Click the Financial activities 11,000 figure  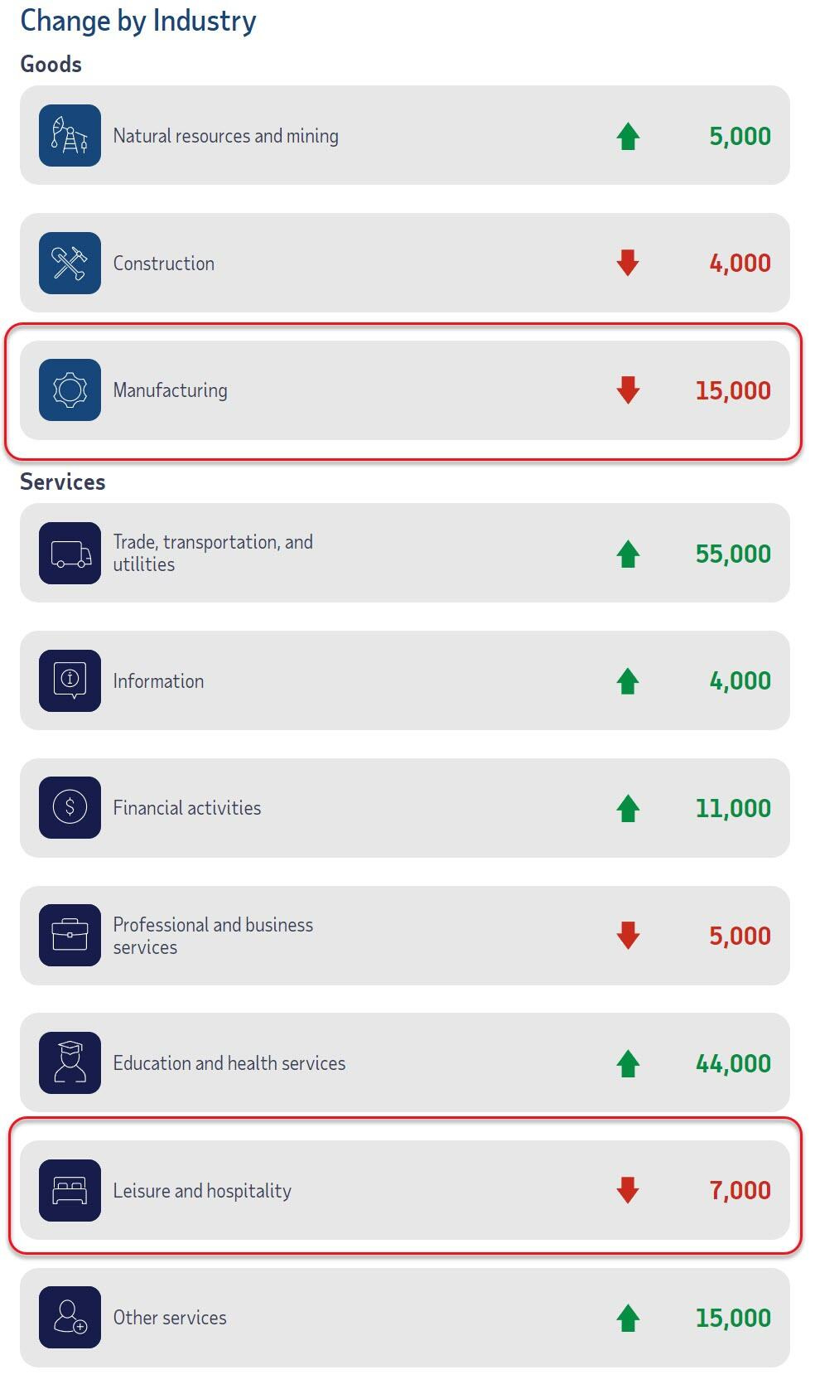pos(733,808)
